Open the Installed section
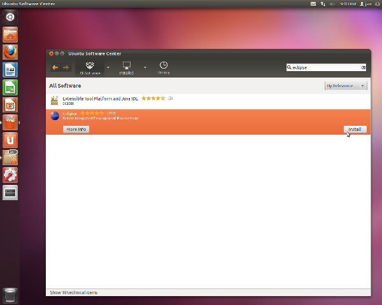The height and width of the screenshot is (305, 382). tap(127, 68)
